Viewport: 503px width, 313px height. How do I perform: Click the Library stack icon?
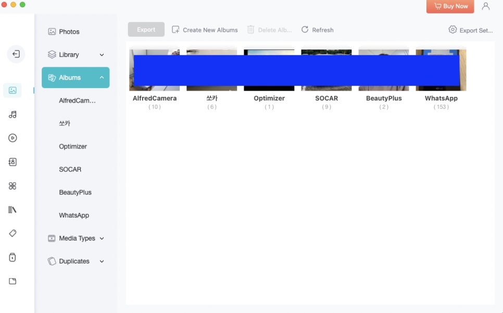[52, 55]
